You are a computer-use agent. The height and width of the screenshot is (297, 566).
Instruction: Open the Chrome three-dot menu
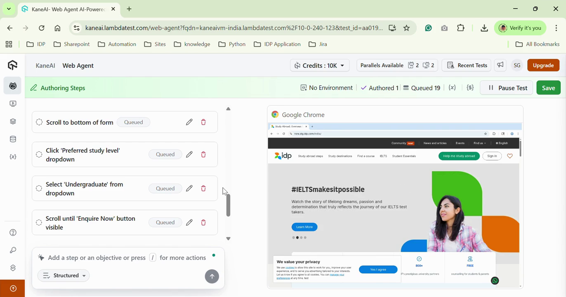click(x=556, y=28)
